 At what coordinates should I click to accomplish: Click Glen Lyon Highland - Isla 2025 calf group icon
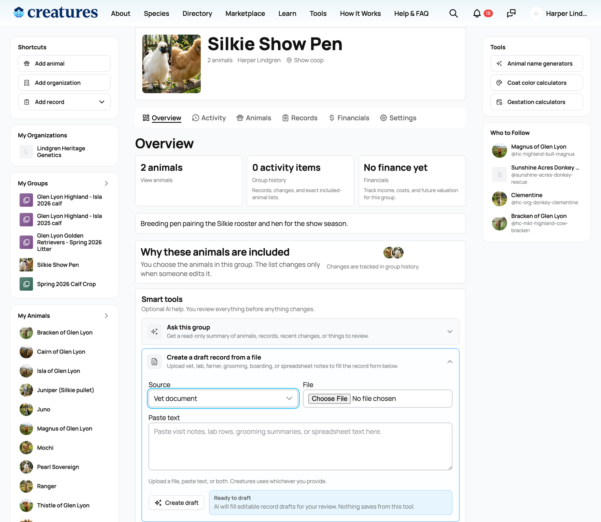tap(26, 219)
